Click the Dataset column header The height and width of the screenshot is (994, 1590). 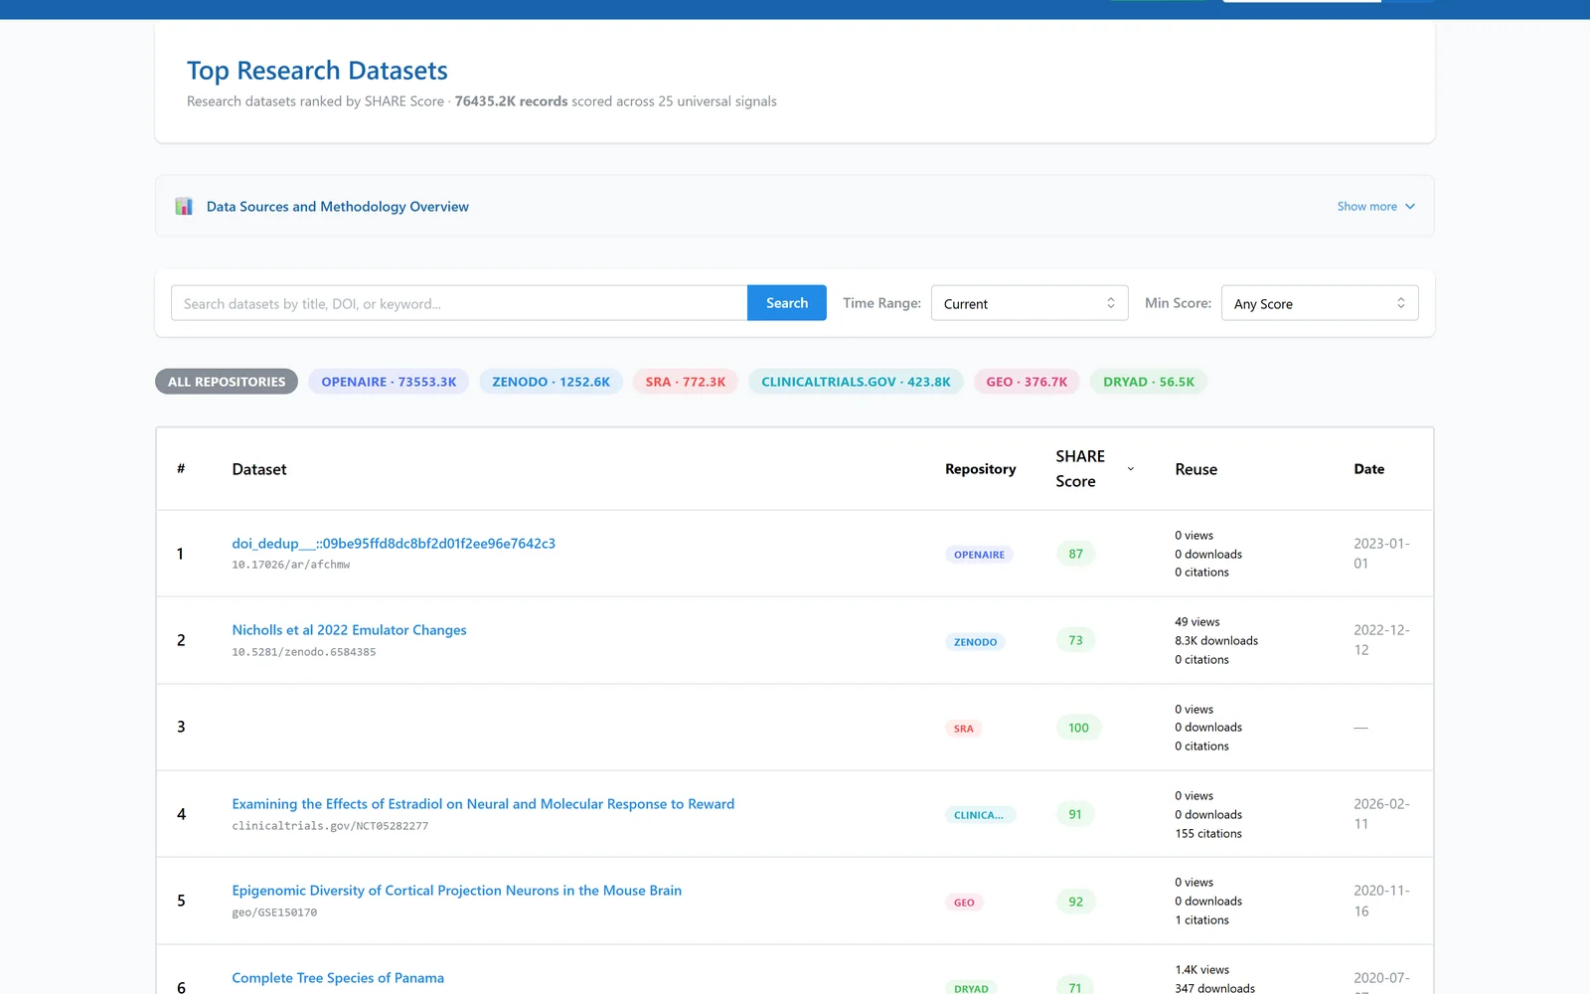click(259, 469)
